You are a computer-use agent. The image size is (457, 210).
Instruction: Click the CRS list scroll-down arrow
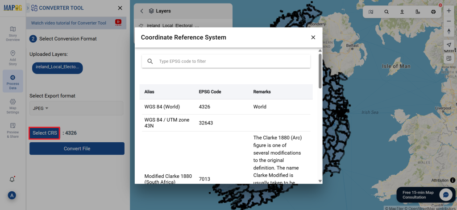tap(320, 181)
